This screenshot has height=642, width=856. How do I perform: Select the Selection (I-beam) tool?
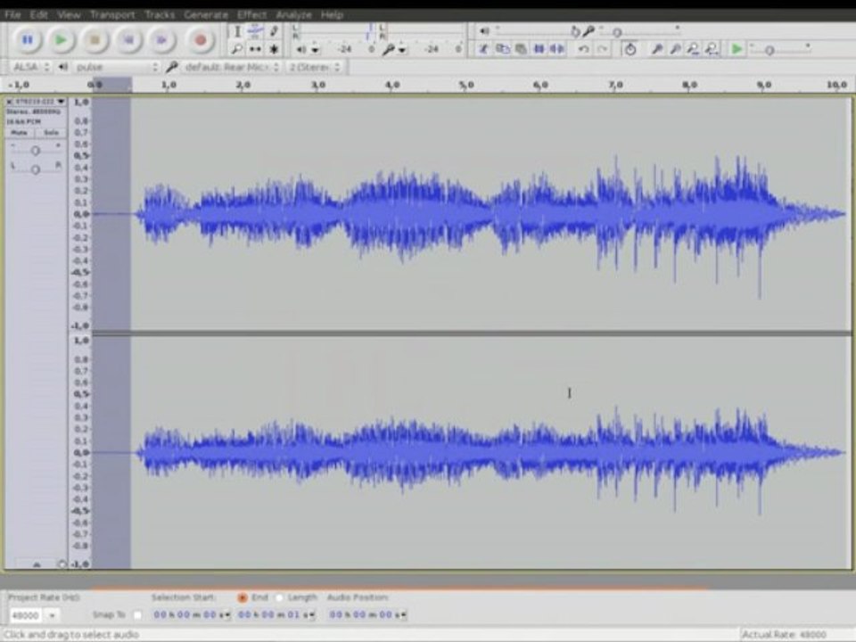coord(237,32)
